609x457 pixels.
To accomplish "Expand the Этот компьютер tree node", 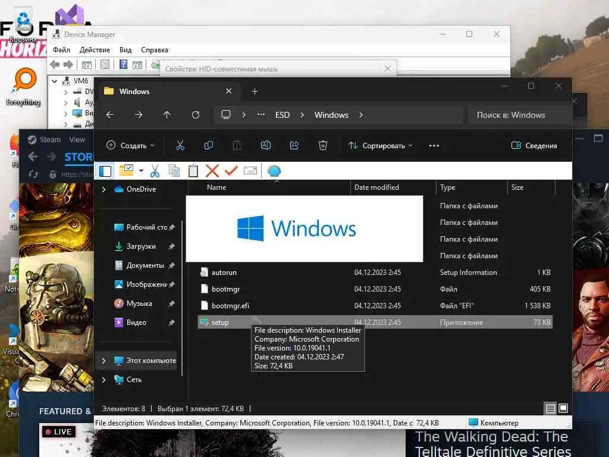I will 103,361.
